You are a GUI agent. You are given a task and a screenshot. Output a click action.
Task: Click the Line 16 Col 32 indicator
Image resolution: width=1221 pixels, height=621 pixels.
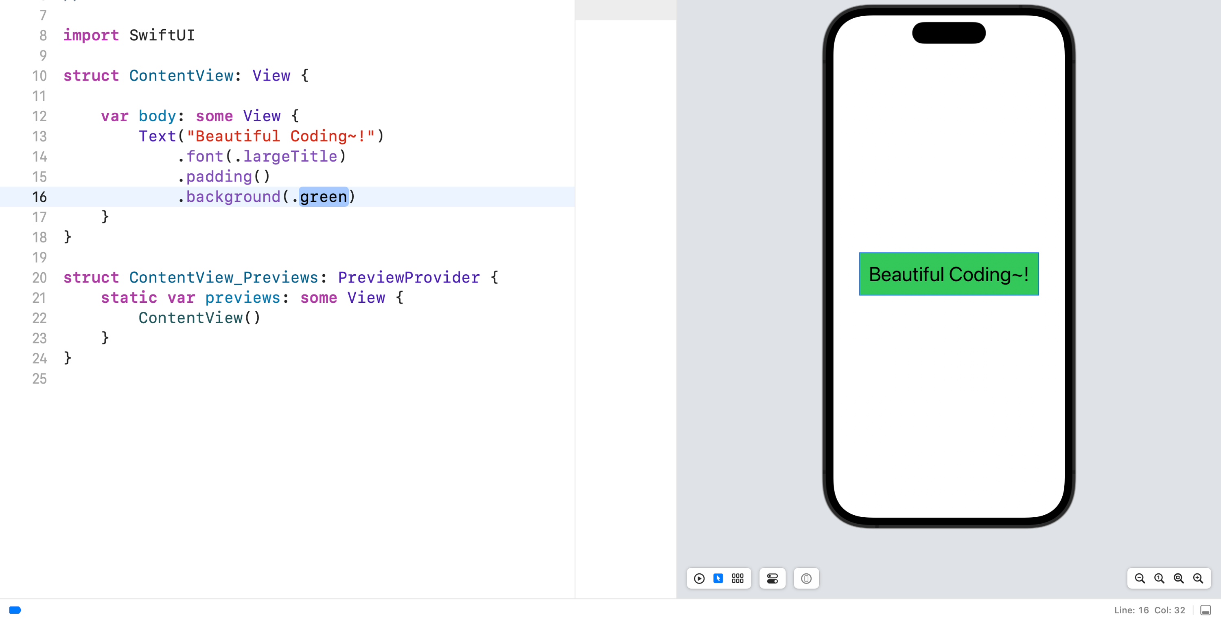click(1149, 610)
